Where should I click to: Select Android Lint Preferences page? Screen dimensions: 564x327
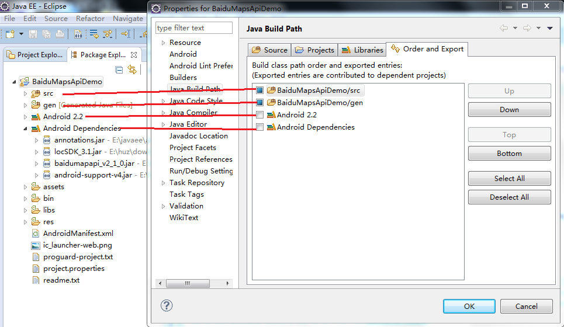pos(201,66)
